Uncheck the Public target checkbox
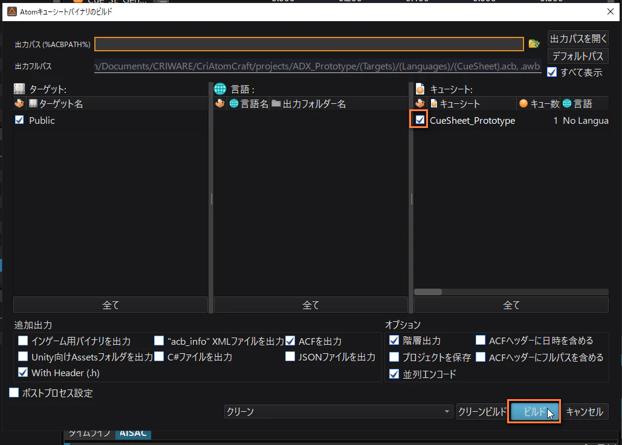Screen dimensions: 622x445 tap(19, 120)
